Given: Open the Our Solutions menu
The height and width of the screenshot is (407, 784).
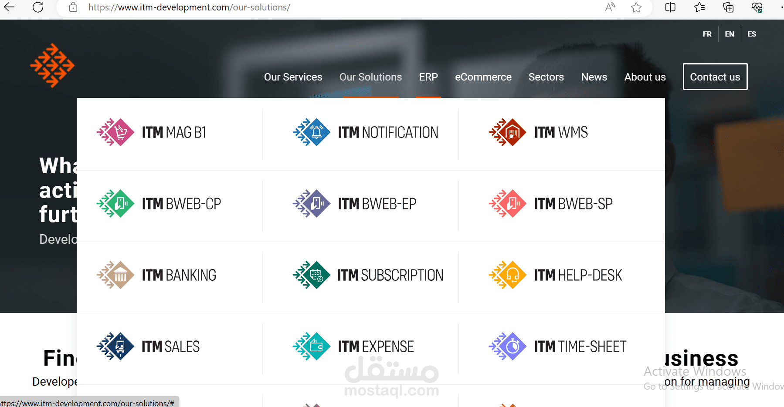Looking at the screenshot, I should tap(371, 77).
